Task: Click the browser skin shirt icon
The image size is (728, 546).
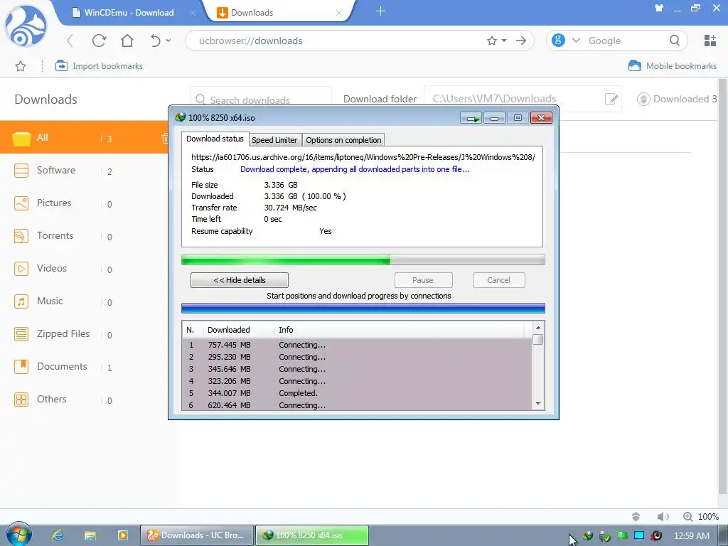Action: click(658, 8)
